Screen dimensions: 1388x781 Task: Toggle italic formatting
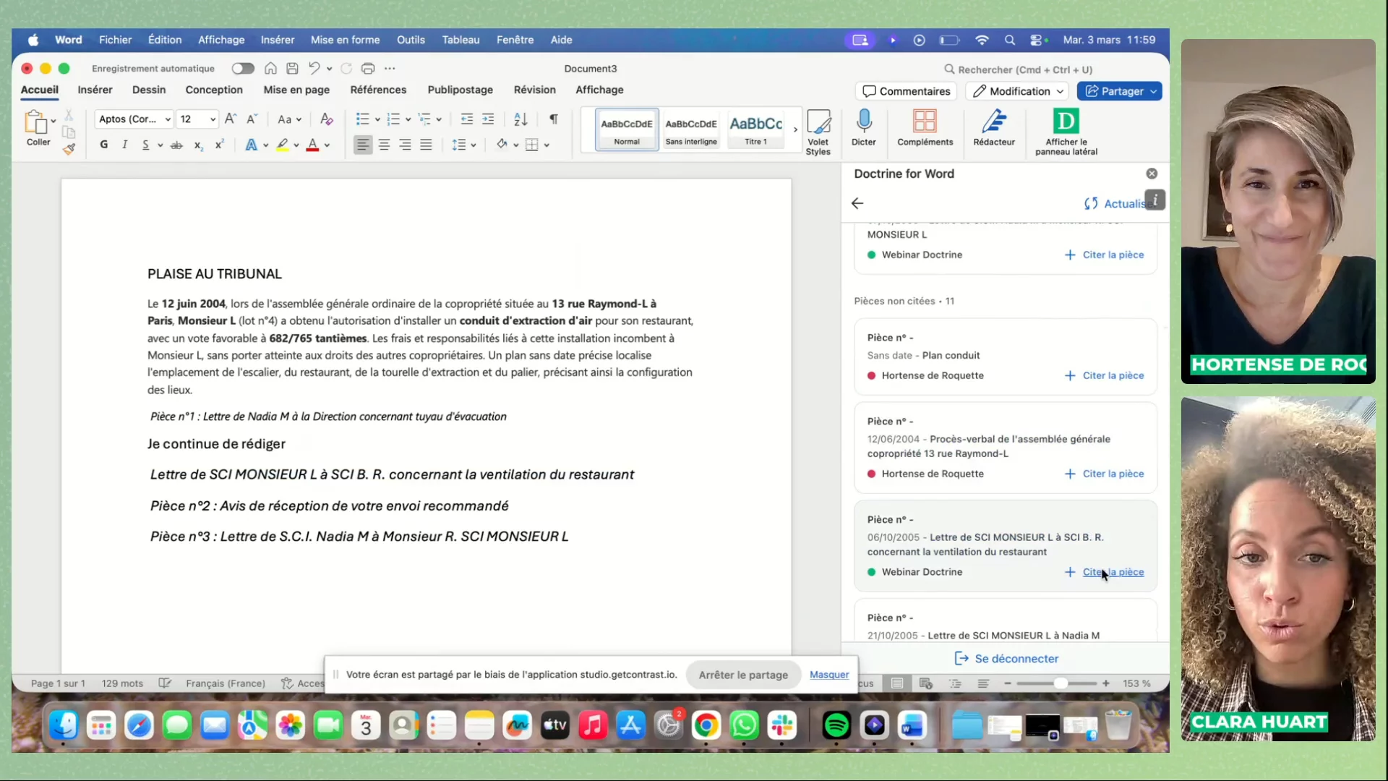(x=124, y=145)
